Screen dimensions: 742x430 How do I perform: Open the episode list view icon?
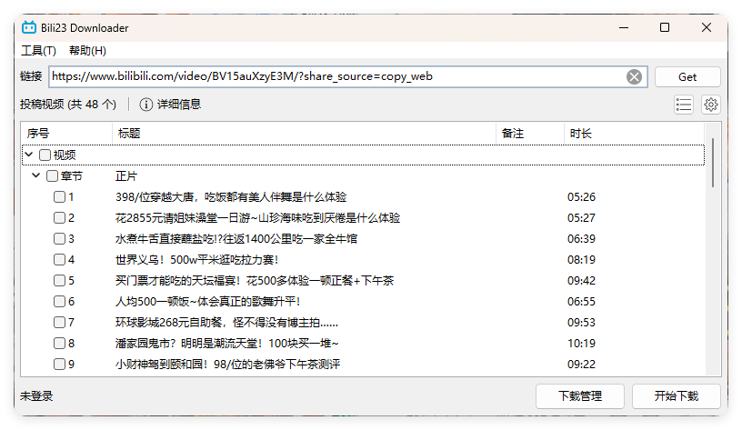point(684,105)
